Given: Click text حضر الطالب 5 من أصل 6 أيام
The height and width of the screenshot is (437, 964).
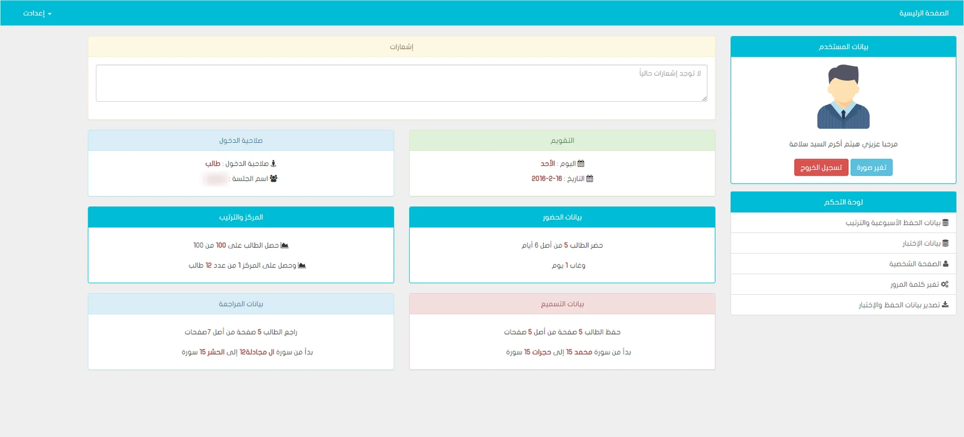Looking at the screenshot, I should click(x=563, y=246).
